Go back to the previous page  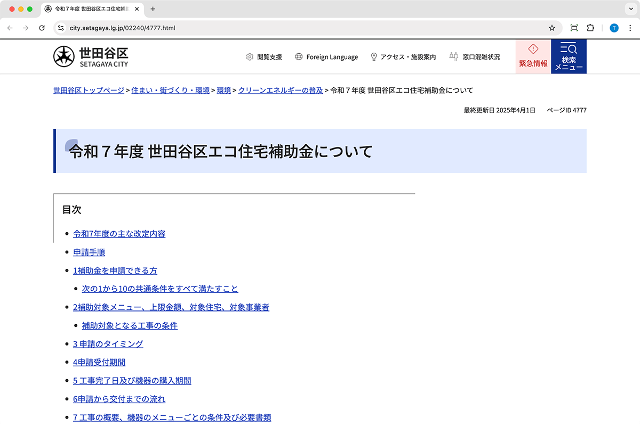[10, 28]
